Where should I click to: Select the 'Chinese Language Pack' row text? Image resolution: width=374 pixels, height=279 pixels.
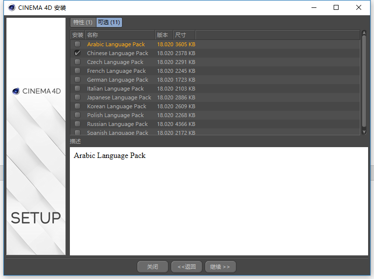118,53
